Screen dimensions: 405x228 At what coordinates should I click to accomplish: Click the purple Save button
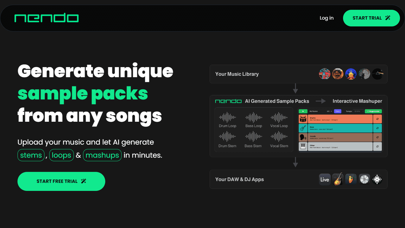(337, 111)
